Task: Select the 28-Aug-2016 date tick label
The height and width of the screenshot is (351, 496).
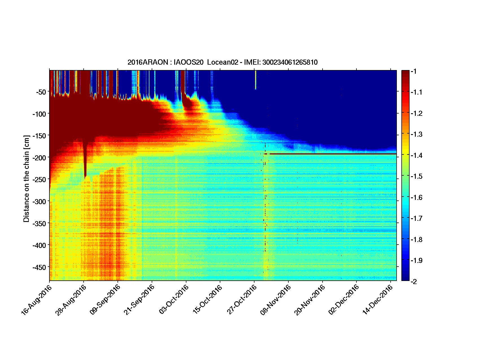Action: point(70,300)
